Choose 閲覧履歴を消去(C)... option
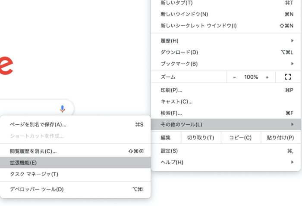This screenshot has width=302, height=206. pos(33,151)
